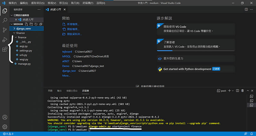The width and height of the screenshot is (256, 136).
Task: Open the Search view in activity bar
Action: [x=5, y=20]
